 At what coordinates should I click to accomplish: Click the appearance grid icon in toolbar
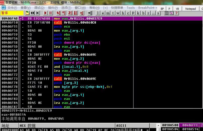click(x=172, y=13)
